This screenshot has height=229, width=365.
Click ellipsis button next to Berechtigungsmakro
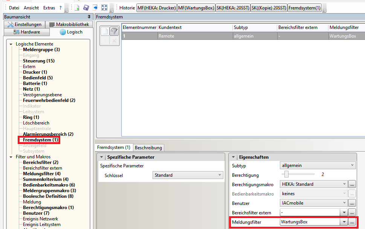pos(352,184)
